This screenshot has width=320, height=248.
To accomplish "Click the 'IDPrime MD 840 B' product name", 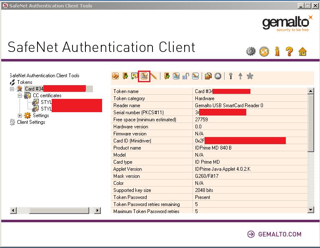I will point(213,148).
